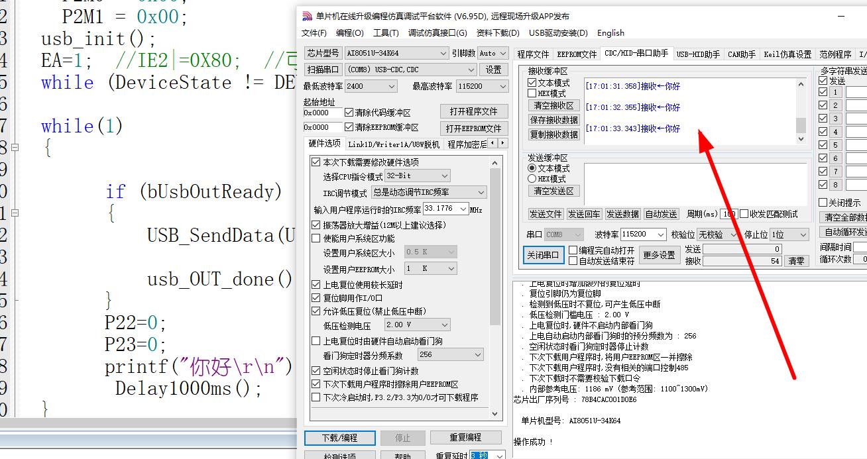Expand 最高波特率 115200 dropdown
The width and height of the screenshot is (867, 459).
(502, 86)
